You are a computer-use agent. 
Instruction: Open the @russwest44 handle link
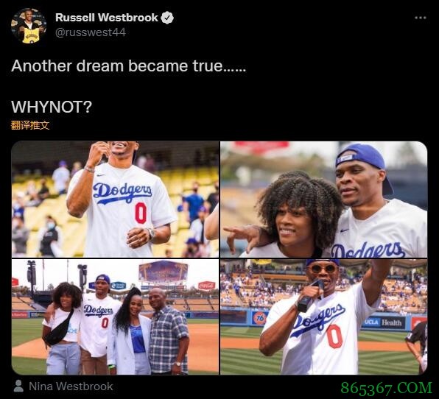pyautogui.click(x=91, y=32)
